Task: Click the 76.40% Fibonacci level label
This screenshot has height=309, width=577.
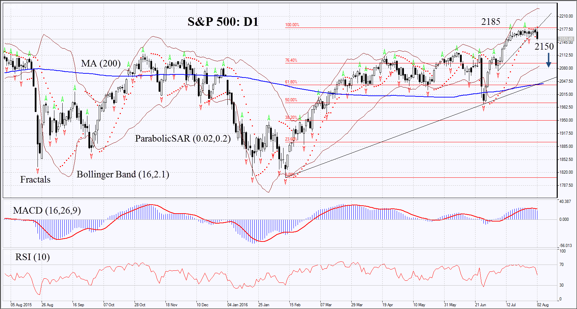Action: pos(291,60)
